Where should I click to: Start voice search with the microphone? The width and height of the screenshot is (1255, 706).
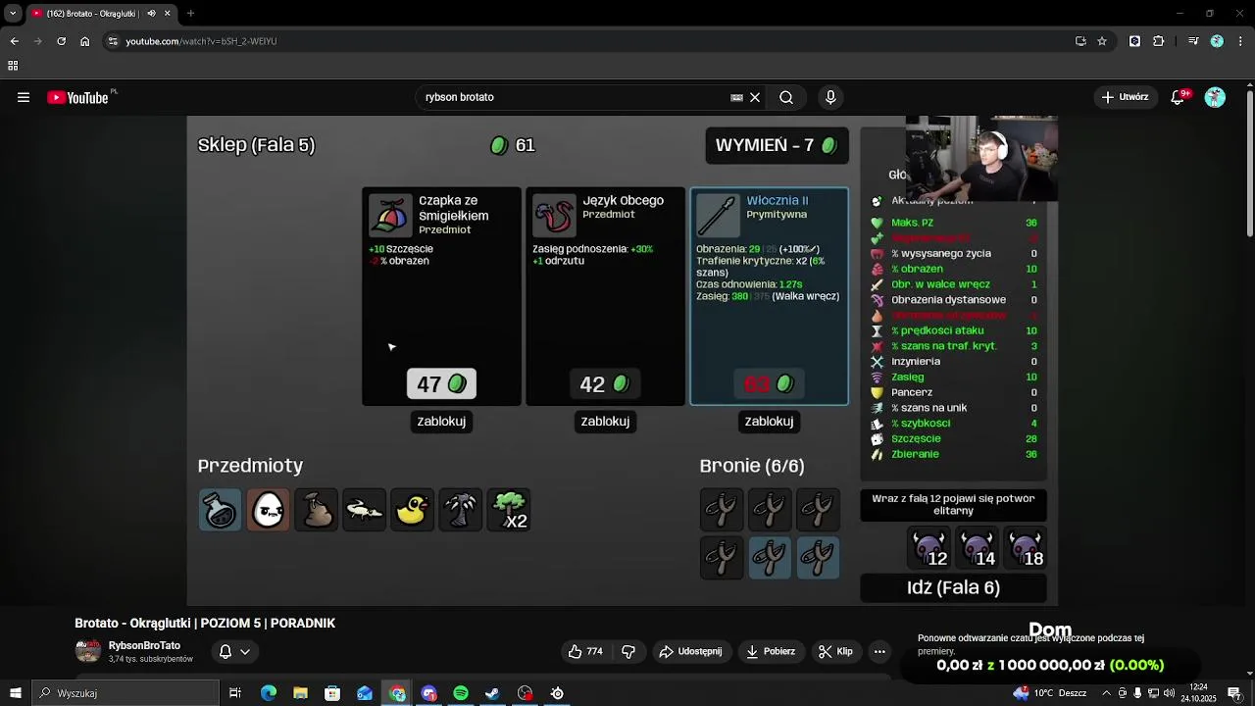point(830,97)
